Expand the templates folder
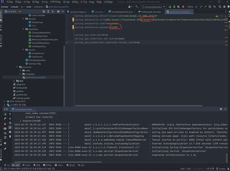The width and height of the screenshot is (230, 171). click(20, 74)
